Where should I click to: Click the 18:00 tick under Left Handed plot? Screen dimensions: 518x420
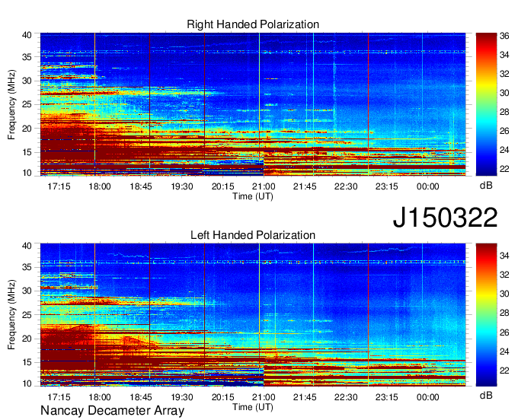(x=100, y=397)
